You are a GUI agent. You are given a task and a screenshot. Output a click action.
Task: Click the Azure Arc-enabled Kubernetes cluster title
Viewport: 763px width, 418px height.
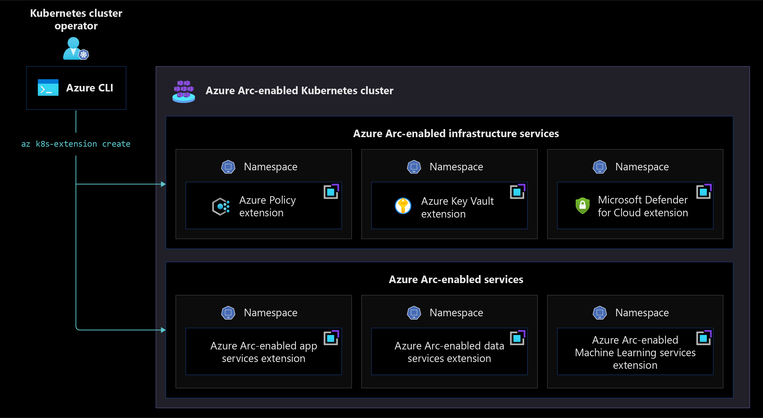(300, 91)
